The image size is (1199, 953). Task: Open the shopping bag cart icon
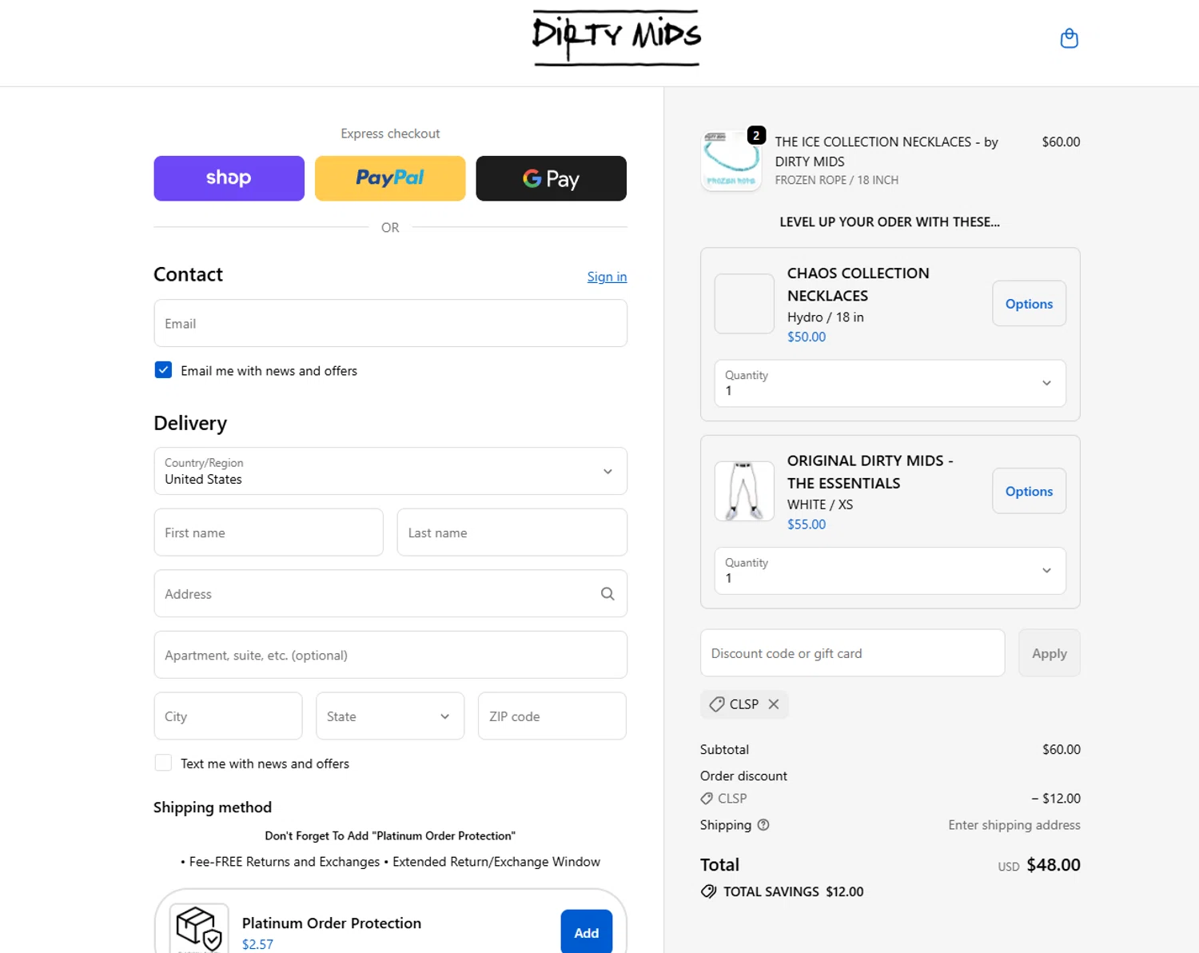[1069, 38]
